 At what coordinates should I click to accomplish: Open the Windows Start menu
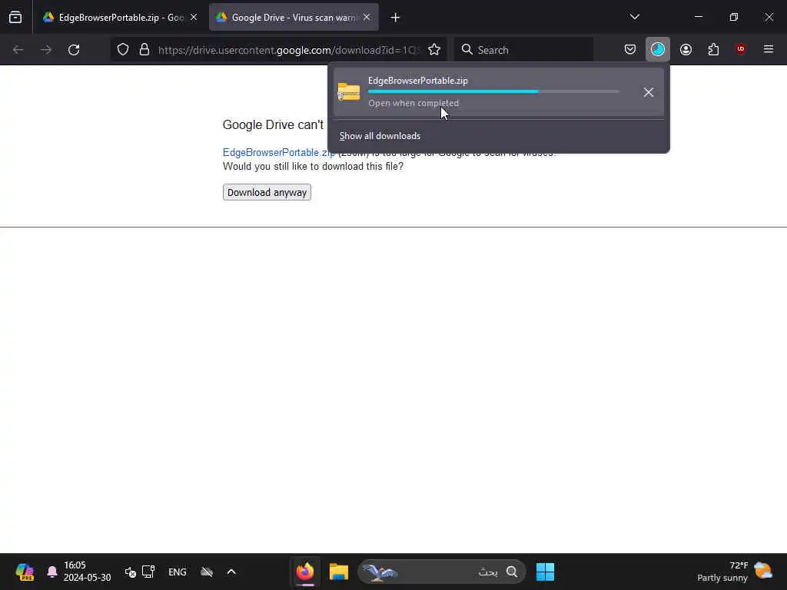[545, 572]
